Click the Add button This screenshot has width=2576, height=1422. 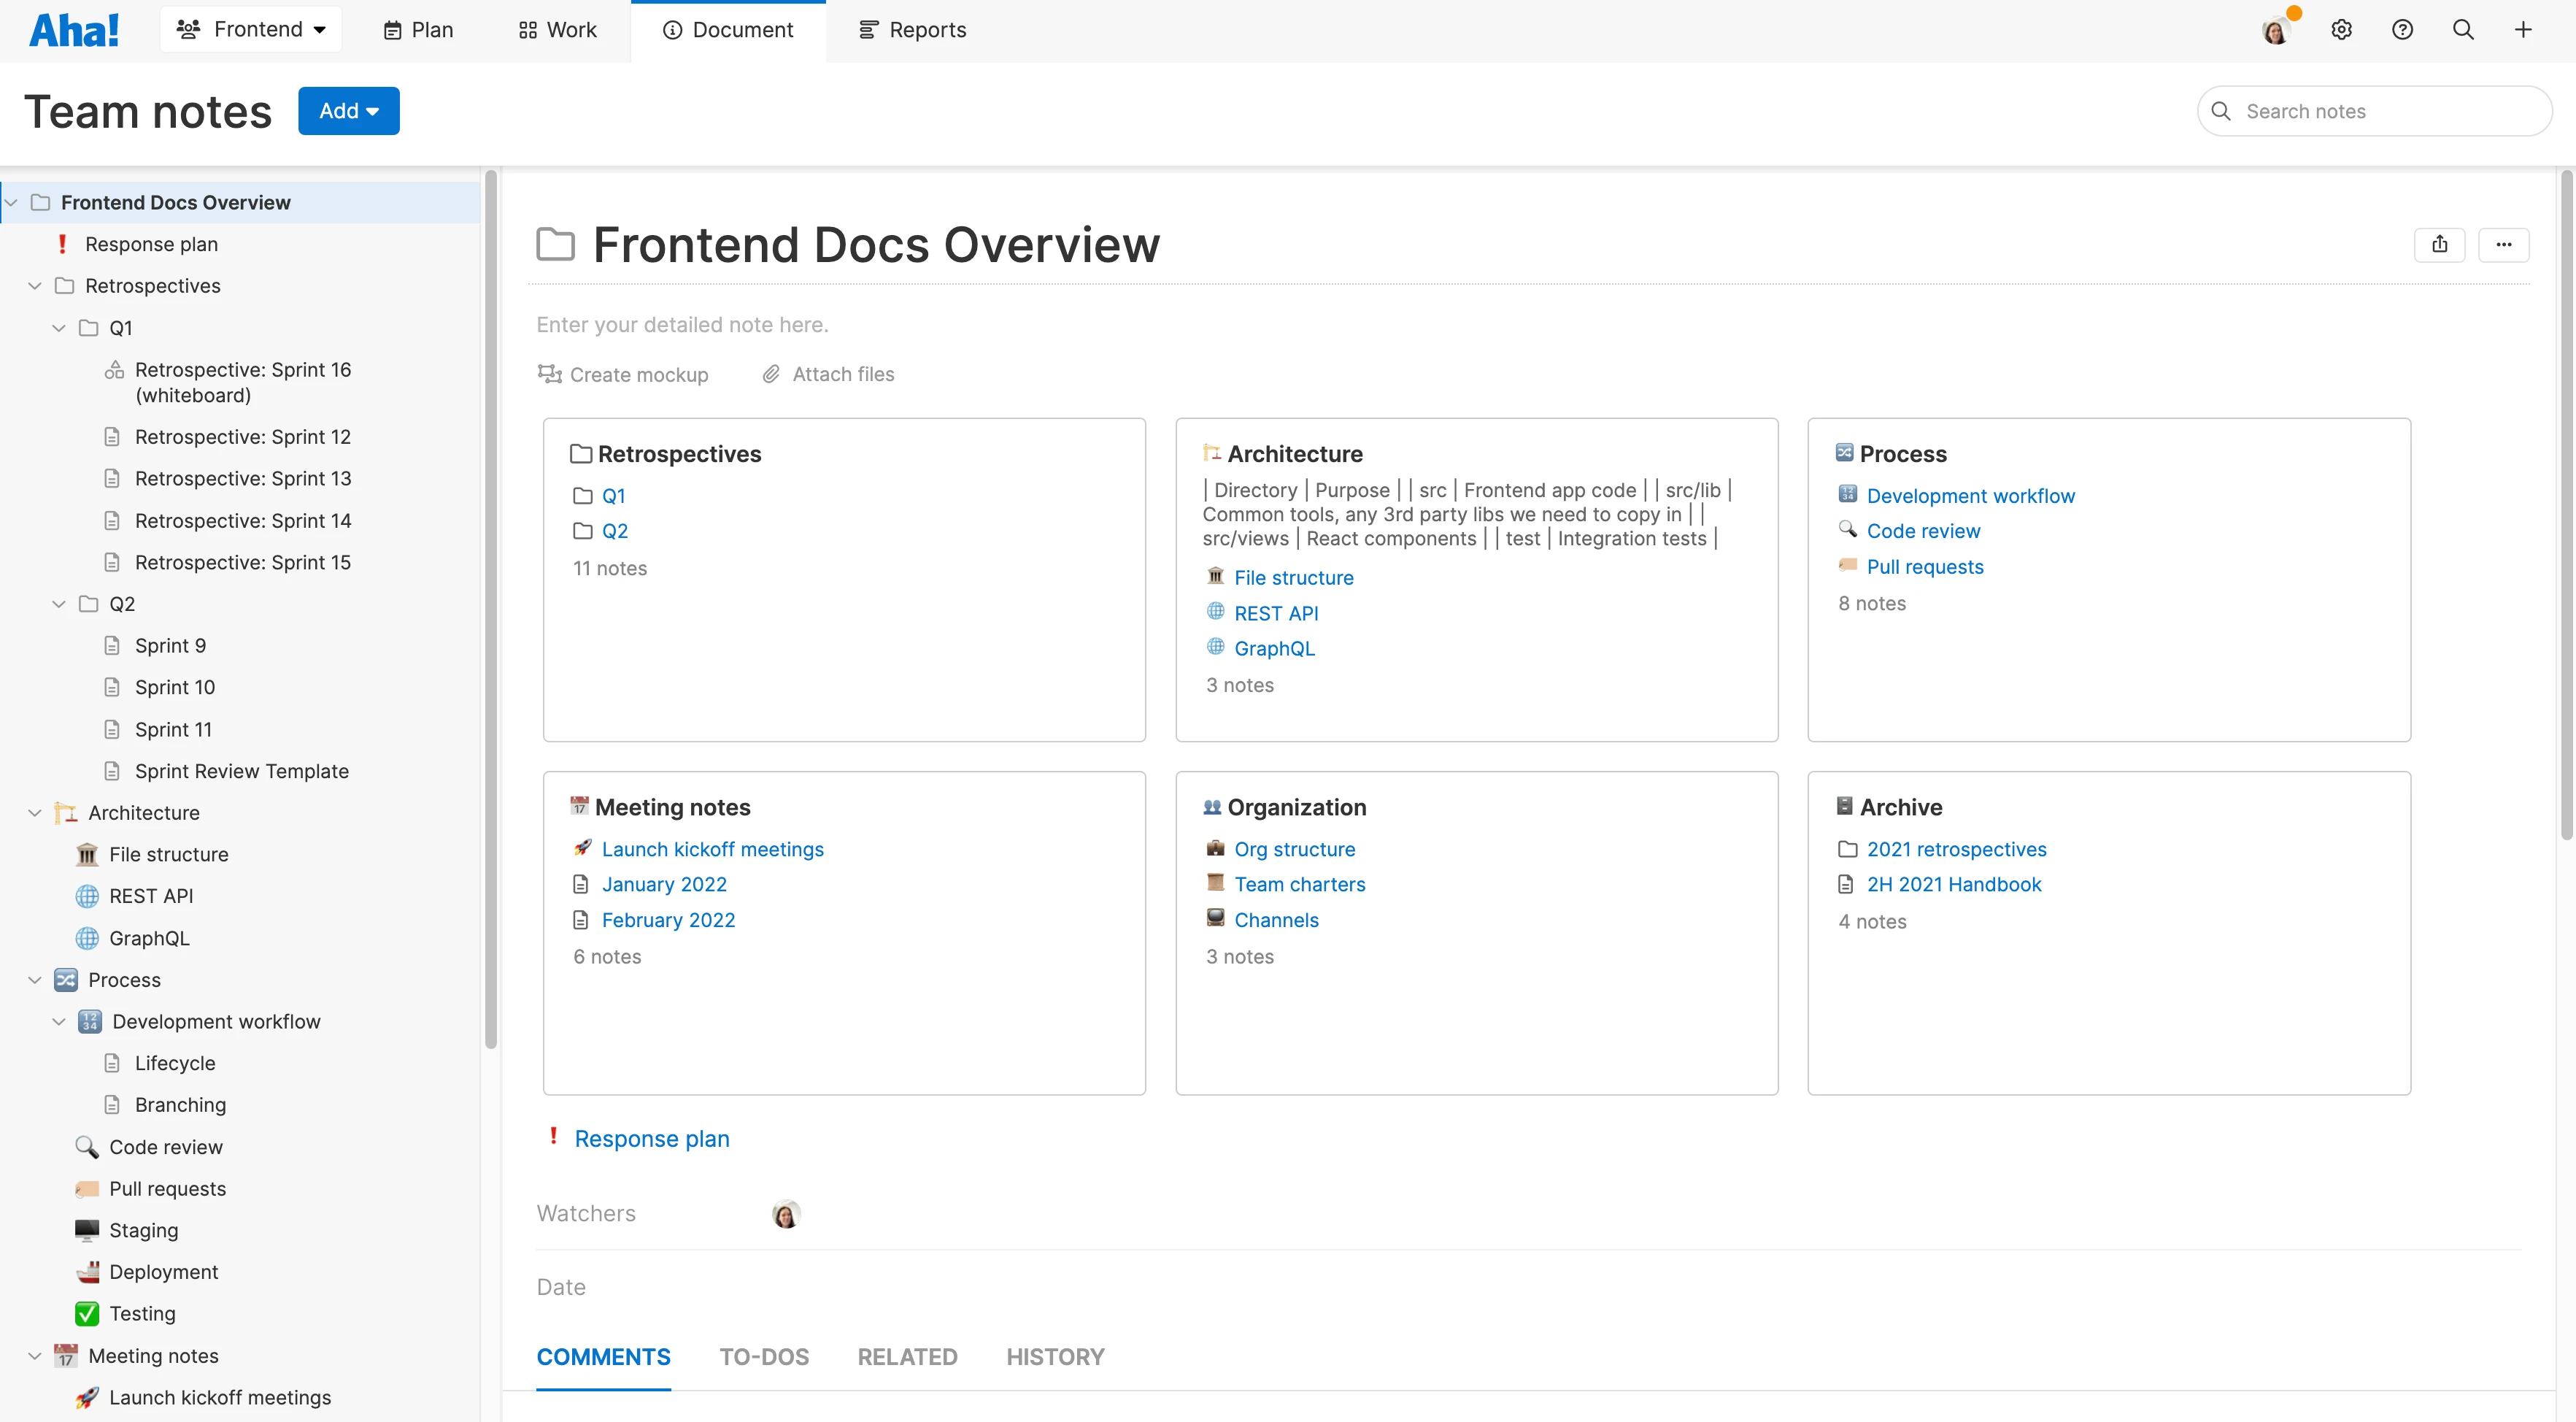point(348,110)
